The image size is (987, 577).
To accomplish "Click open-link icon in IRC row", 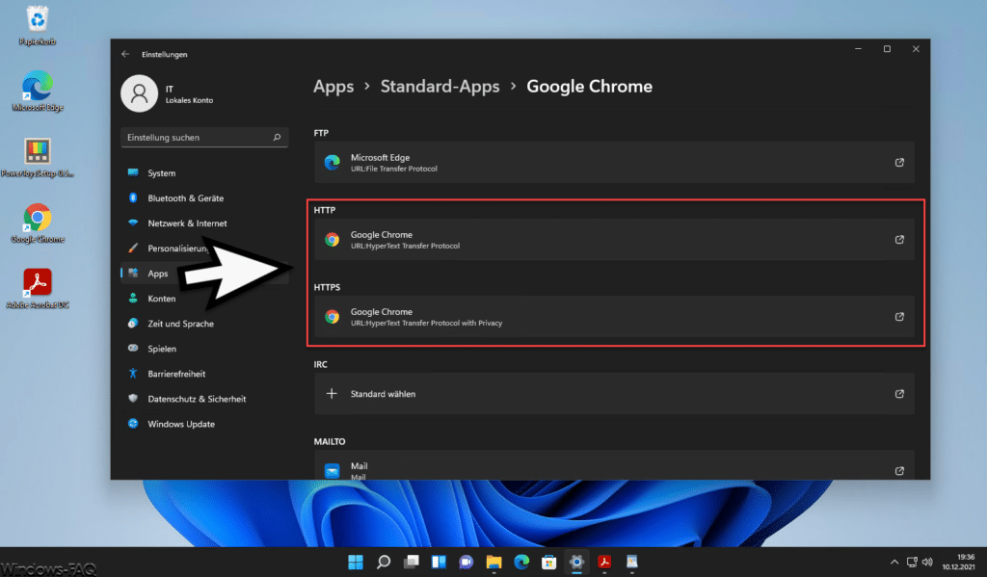I will pos(899,394).
